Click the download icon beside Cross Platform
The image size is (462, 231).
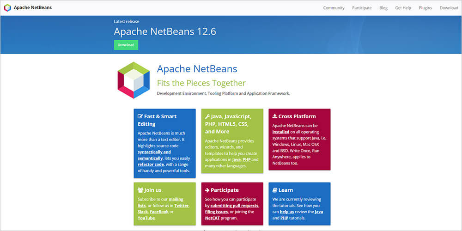274,116
